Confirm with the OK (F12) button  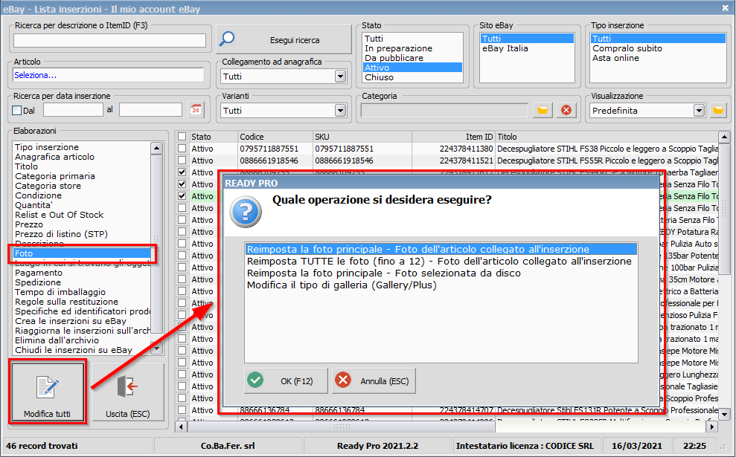click(286, 380)
